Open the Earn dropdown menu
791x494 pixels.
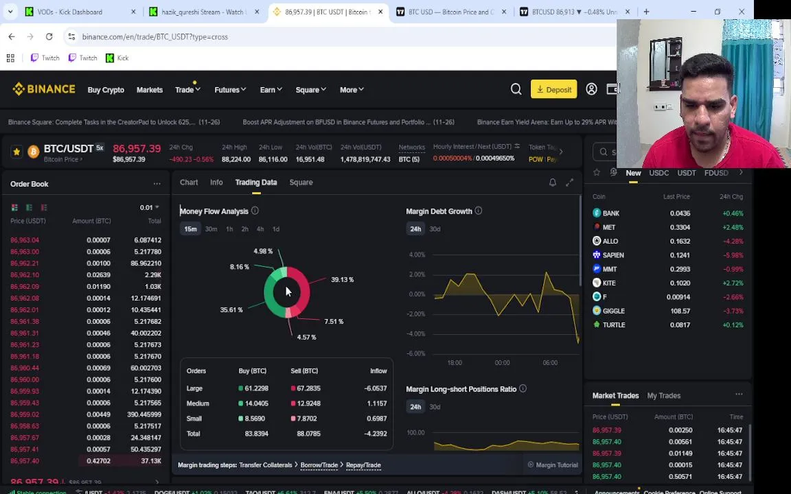pyautogui.click(x=271, y=90)
